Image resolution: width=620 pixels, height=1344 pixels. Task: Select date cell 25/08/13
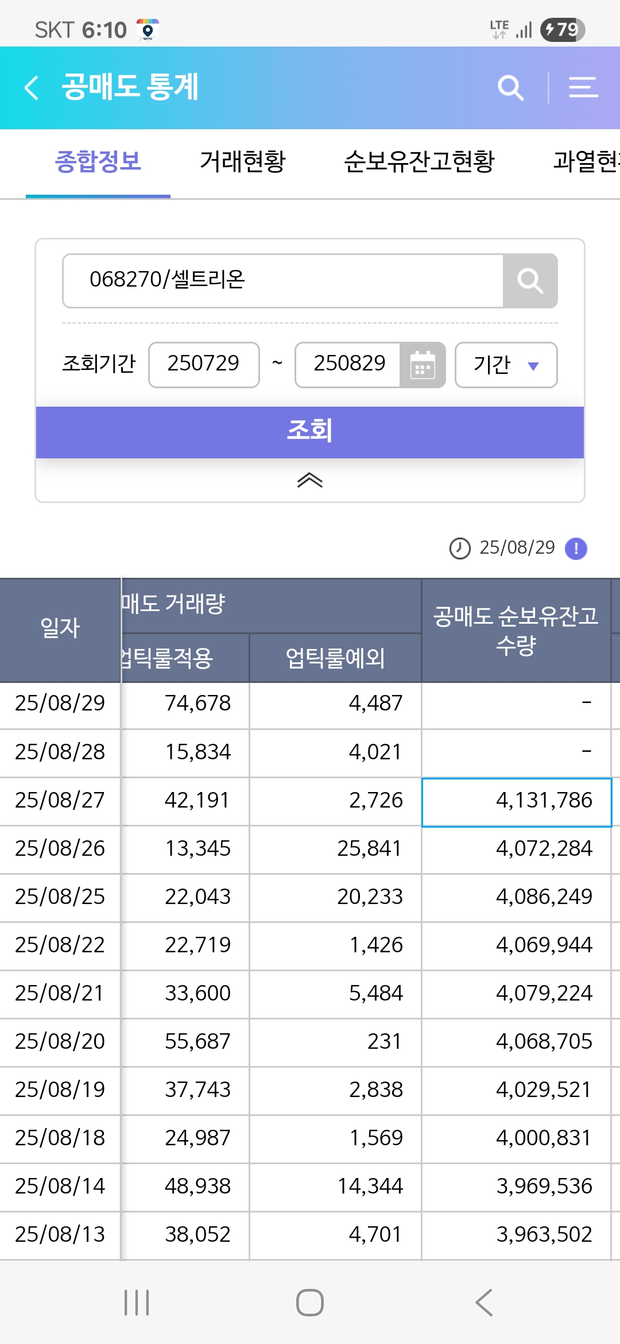60,1235
